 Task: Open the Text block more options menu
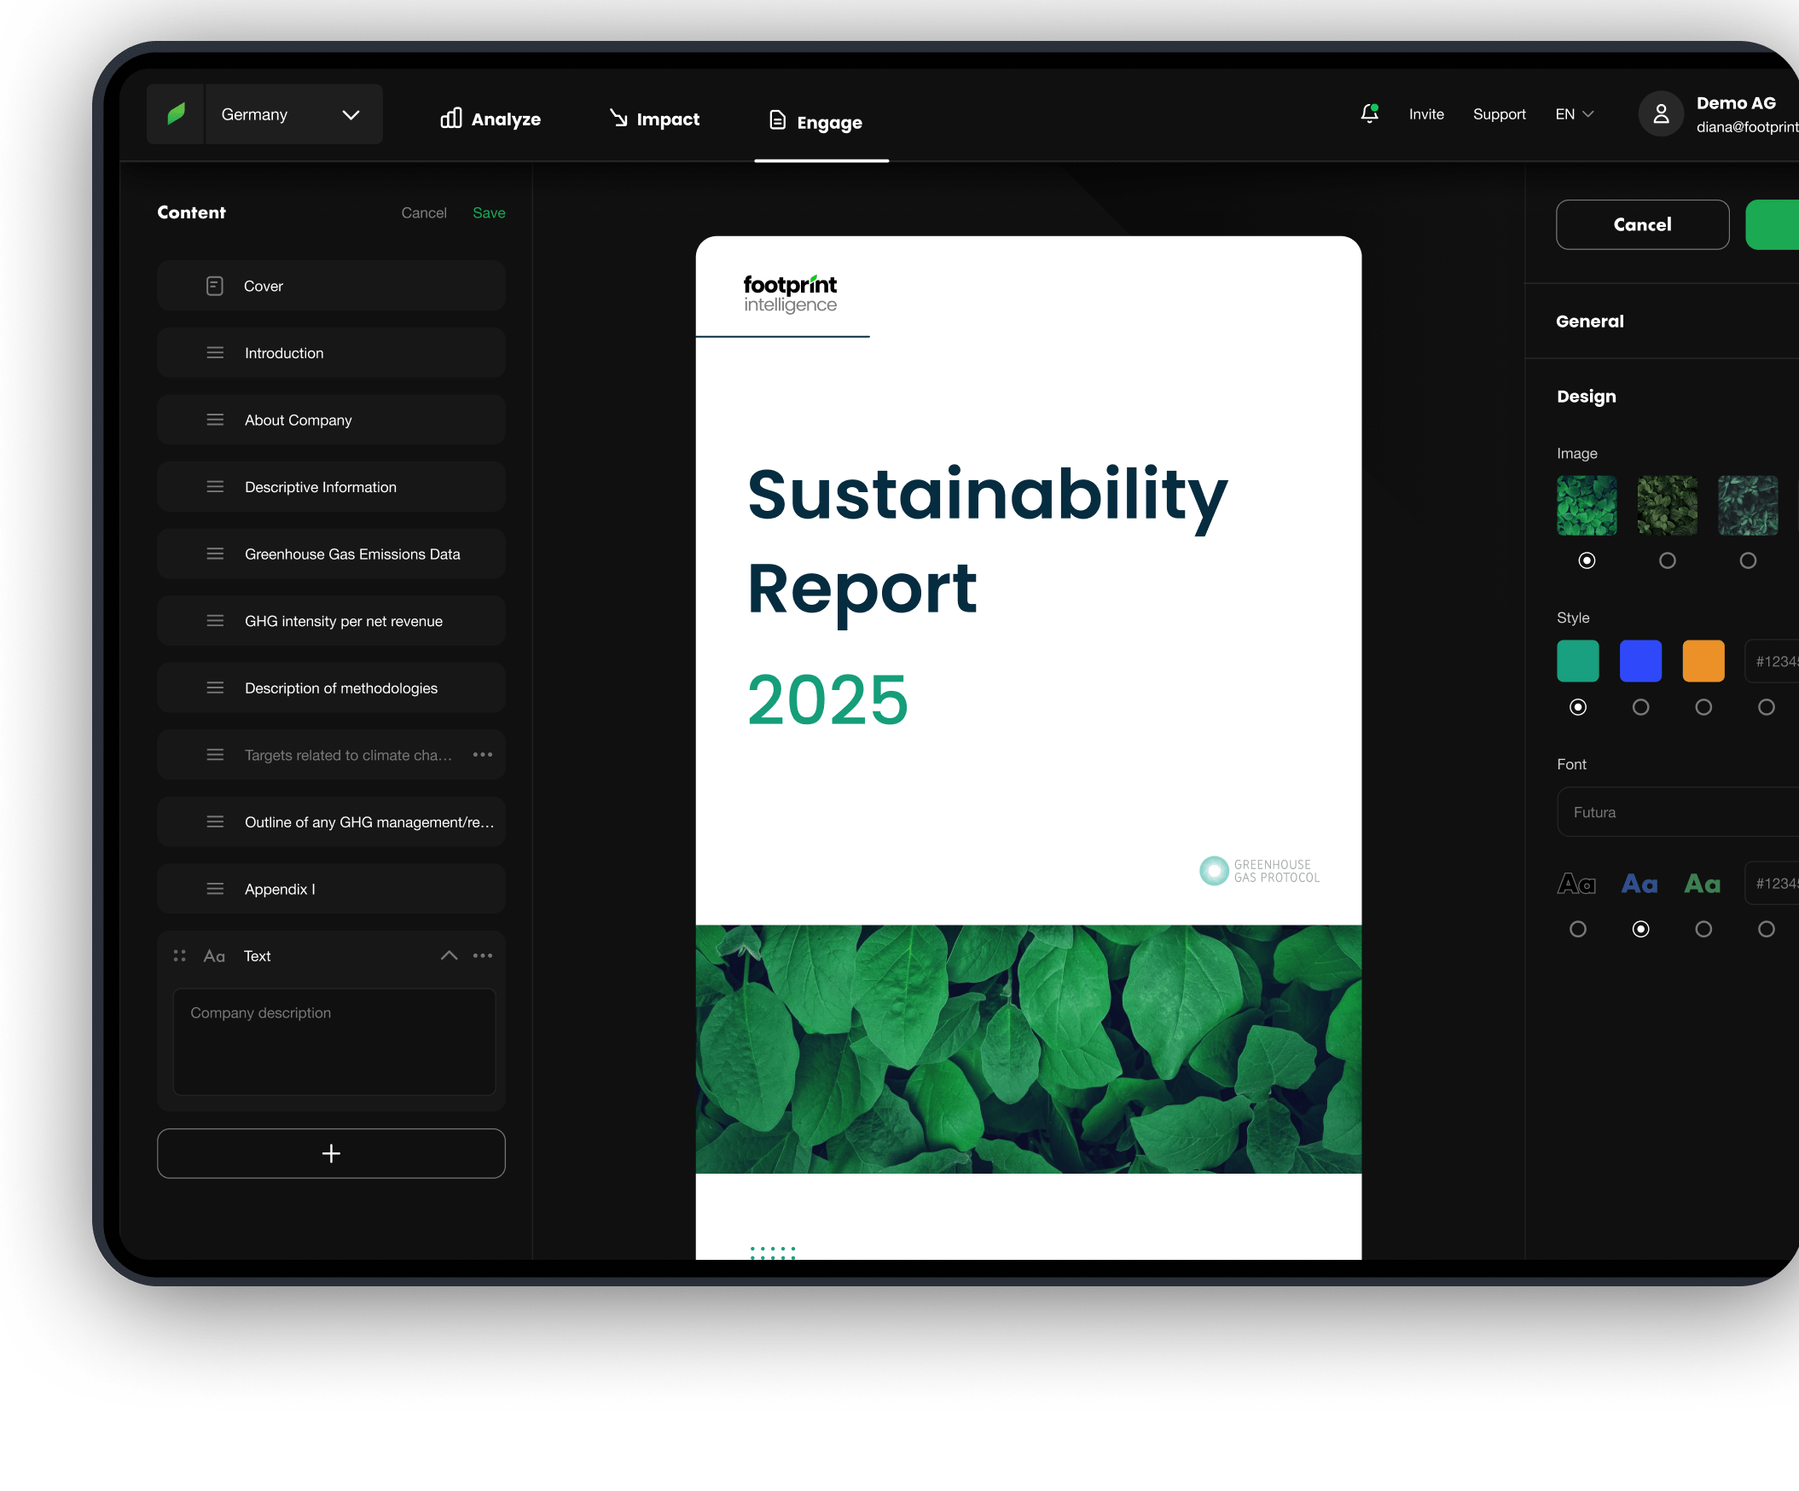click(x=482, y=955)
